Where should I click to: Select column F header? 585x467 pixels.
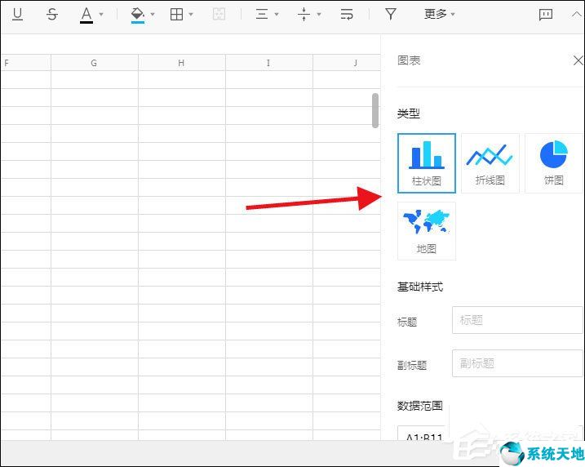[x=25, y=63]
